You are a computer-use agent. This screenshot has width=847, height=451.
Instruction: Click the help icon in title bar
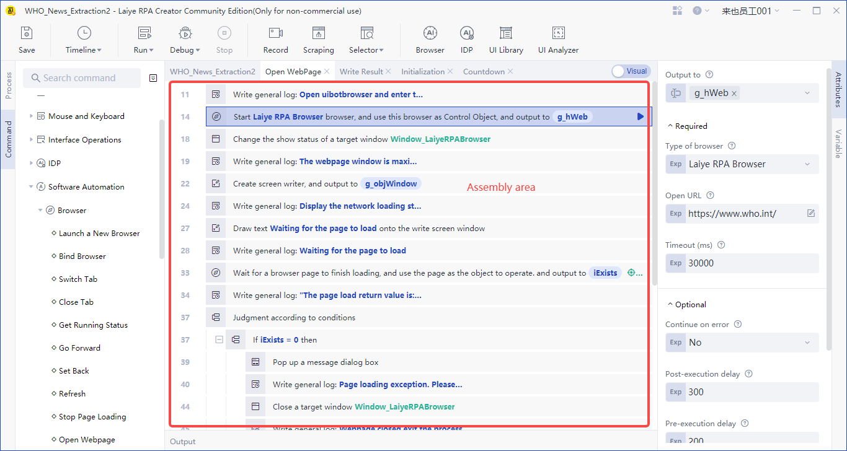pos(697,11)
